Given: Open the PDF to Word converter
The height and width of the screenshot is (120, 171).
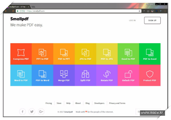Looking at the screenshot, I should point(42,75).
